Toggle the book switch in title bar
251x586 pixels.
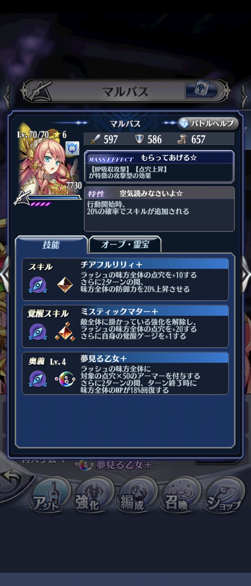(x=202, y=91)
